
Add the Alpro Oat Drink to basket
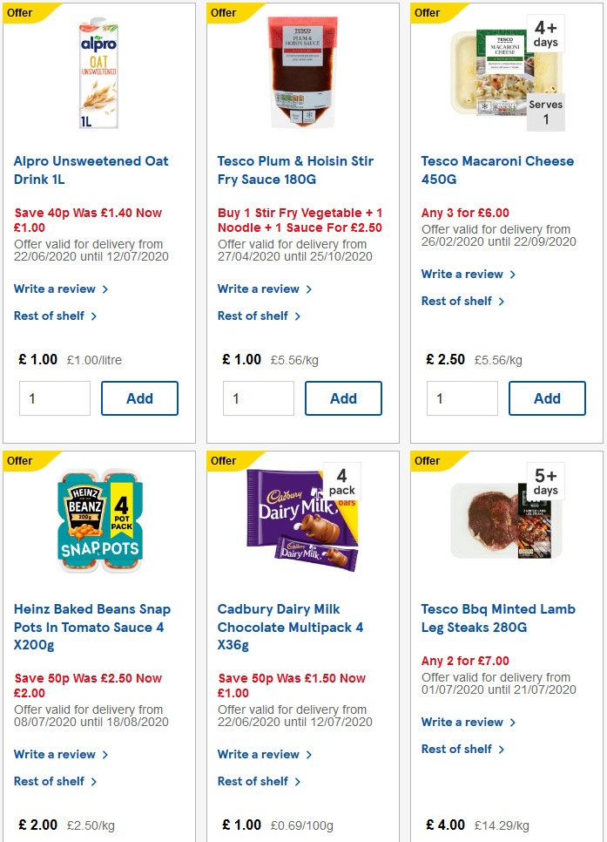139,398
